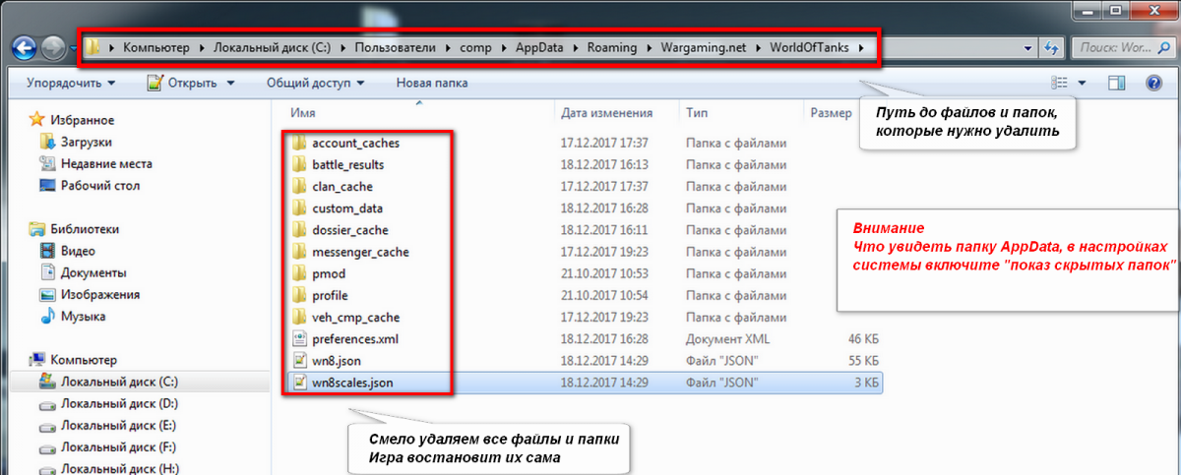Expand the arrow after WorldOfTanks in path
This screenshot has width=1181, height=475.
(x=863, y=46)
